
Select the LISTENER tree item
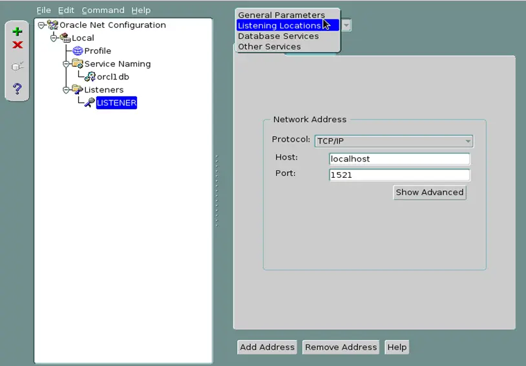116,103
